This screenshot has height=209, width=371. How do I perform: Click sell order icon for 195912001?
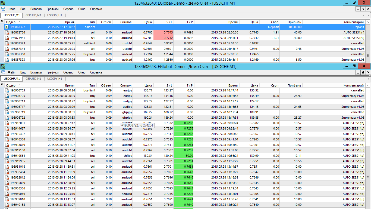pyautogui.click(x=7, y=123)
